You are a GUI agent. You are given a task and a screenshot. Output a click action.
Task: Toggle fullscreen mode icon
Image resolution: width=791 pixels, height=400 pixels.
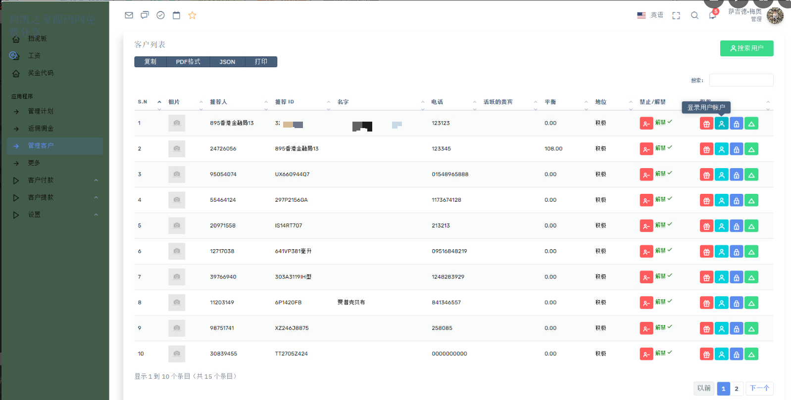coord(676,15)
